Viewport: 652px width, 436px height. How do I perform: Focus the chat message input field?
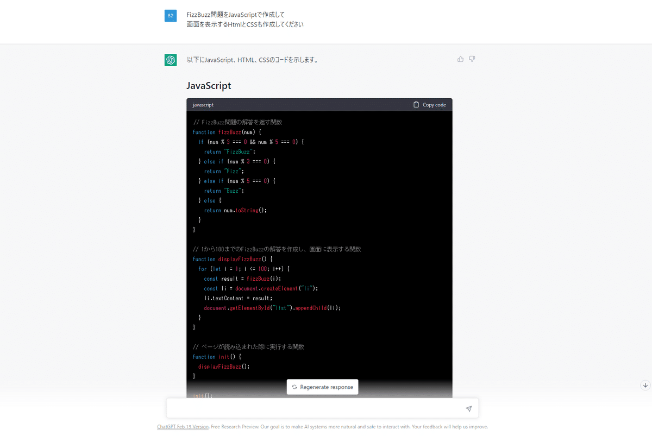(322, 408)
